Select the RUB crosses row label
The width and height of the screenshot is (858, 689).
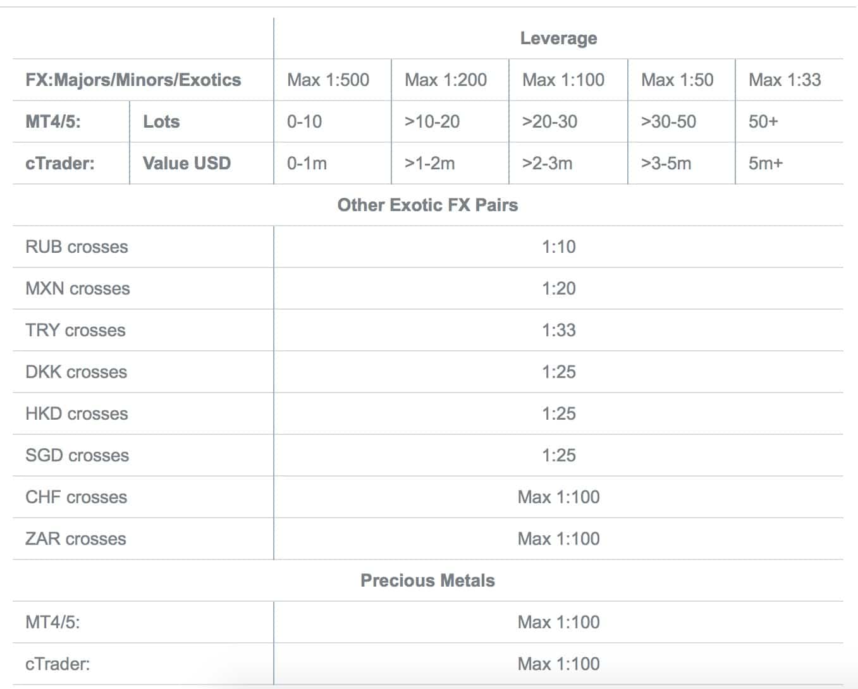coord(77,247)
